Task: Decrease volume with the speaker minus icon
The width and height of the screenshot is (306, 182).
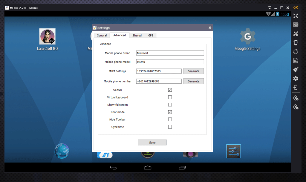Action: pos(296,107)
